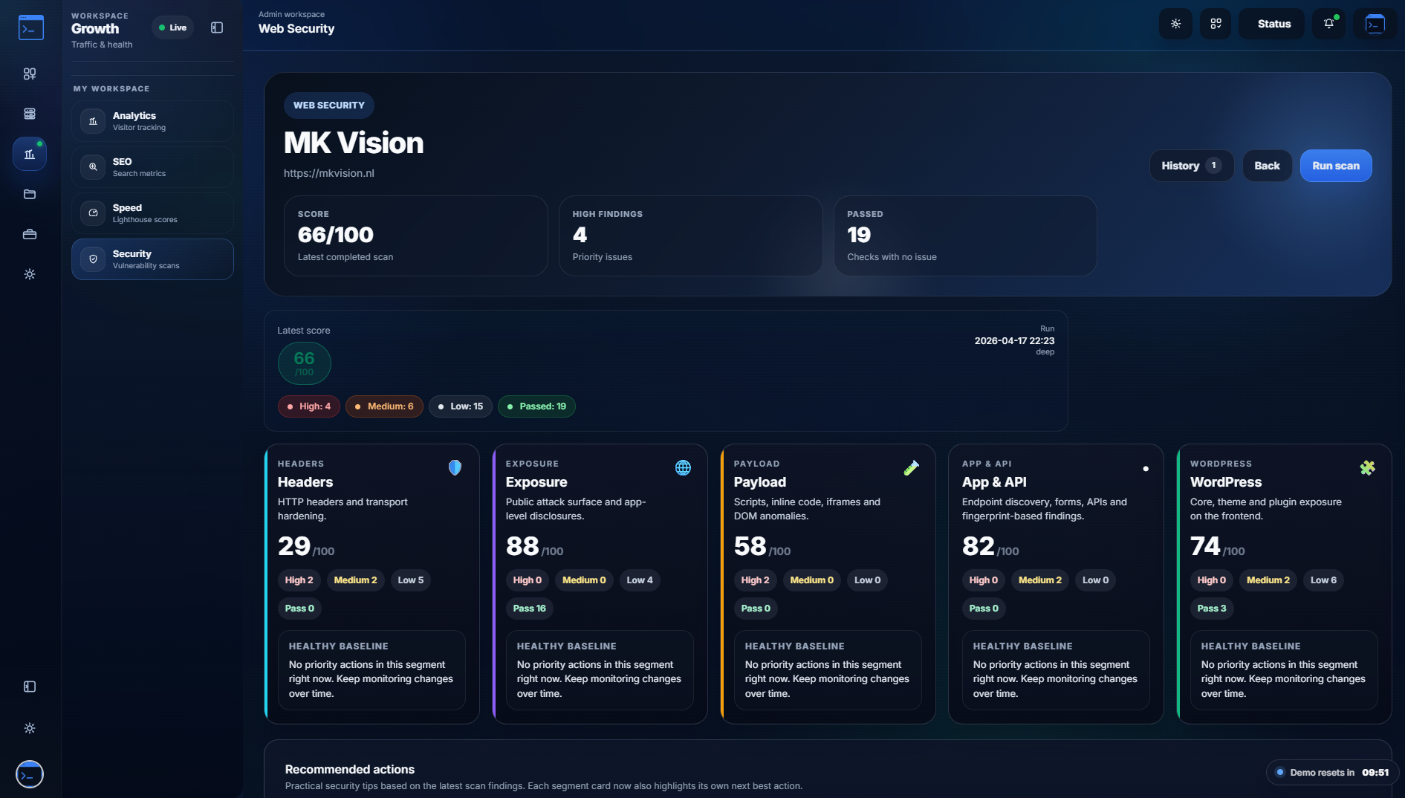Click the circular 66 latest score gauge
Image resolution: width=1405 pixels, height=798 pixels.
(304, 363)
